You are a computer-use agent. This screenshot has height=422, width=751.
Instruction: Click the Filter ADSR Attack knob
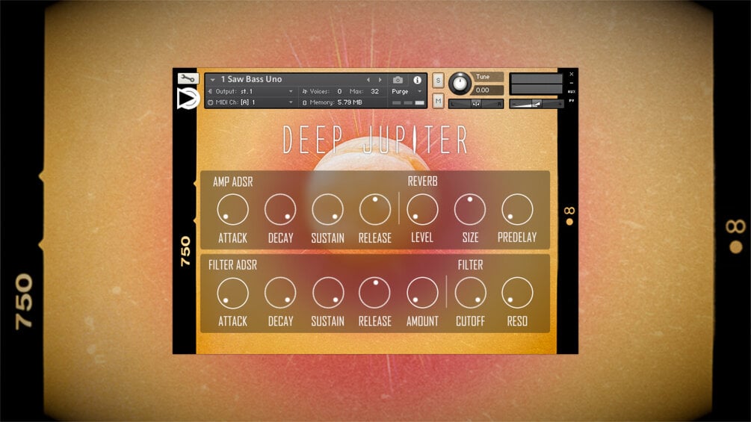point(232,293)
